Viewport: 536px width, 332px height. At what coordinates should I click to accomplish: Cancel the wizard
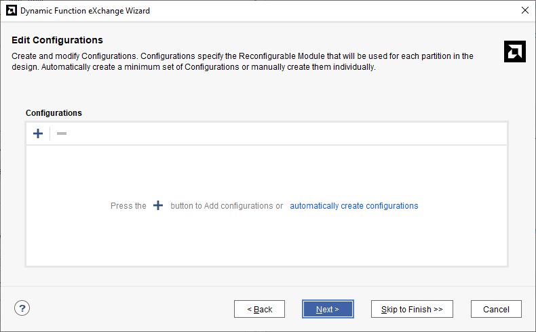[x=495, y=309]
